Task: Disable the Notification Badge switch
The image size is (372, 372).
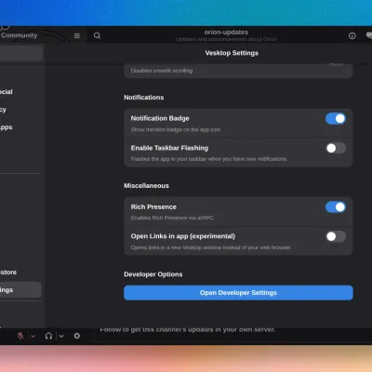Action: (x=336, y=118)
